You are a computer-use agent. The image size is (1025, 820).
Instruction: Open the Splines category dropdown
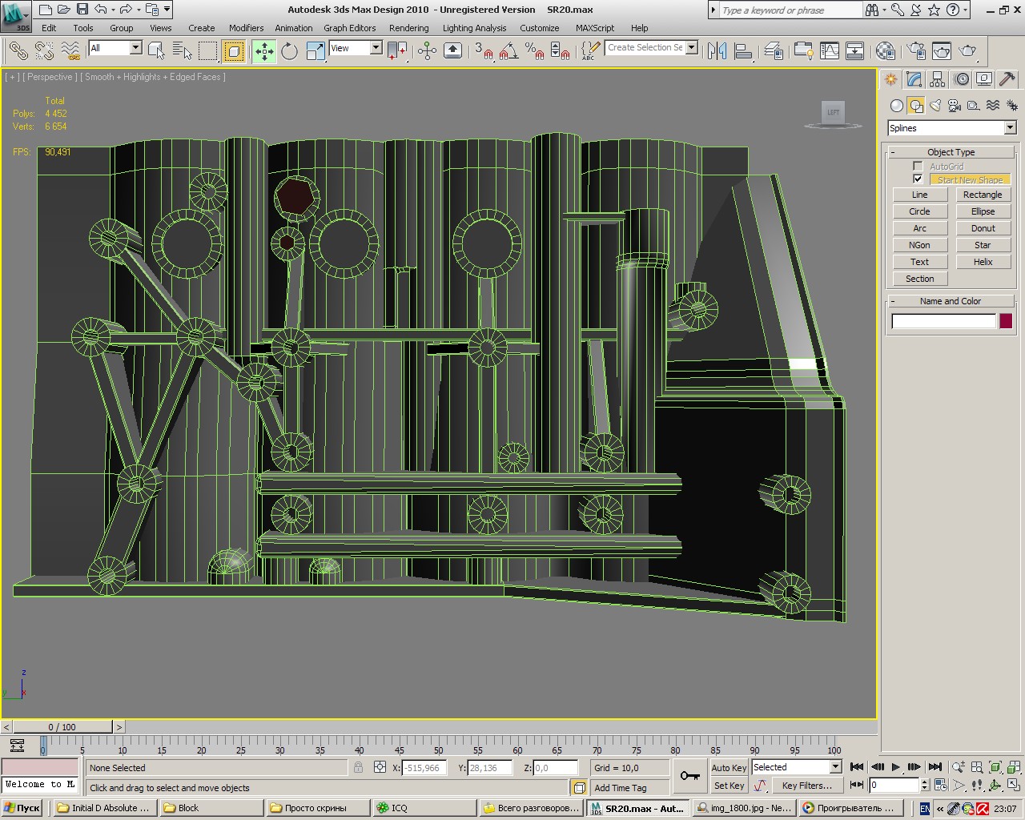1009,128
